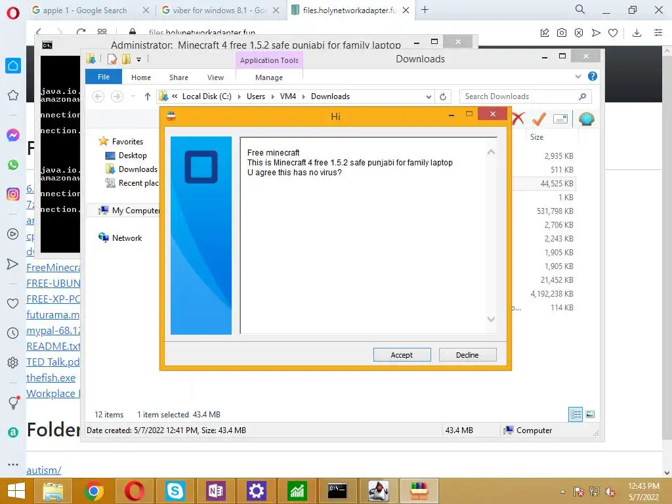This screenshot has height=504, width=672.
Task: Click the Search Downloads field
Action: click(526, 96)
